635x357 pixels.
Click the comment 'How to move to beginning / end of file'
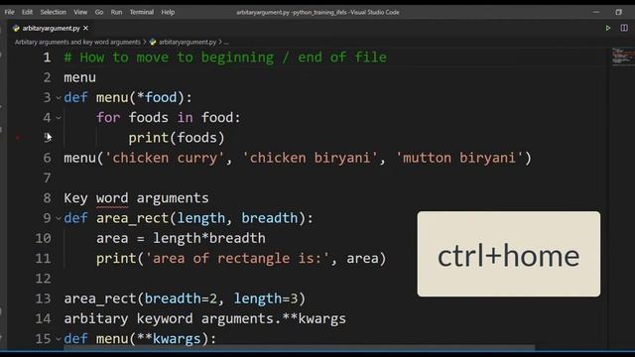coord(225,58)
